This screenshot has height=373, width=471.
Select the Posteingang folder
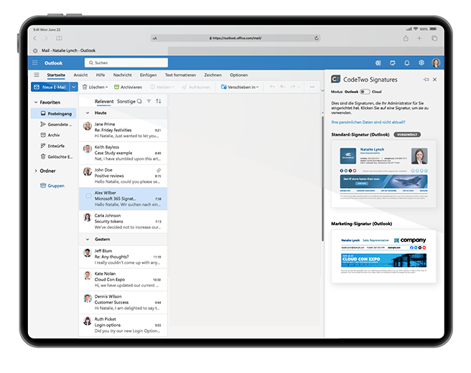[x=54, y=113]
